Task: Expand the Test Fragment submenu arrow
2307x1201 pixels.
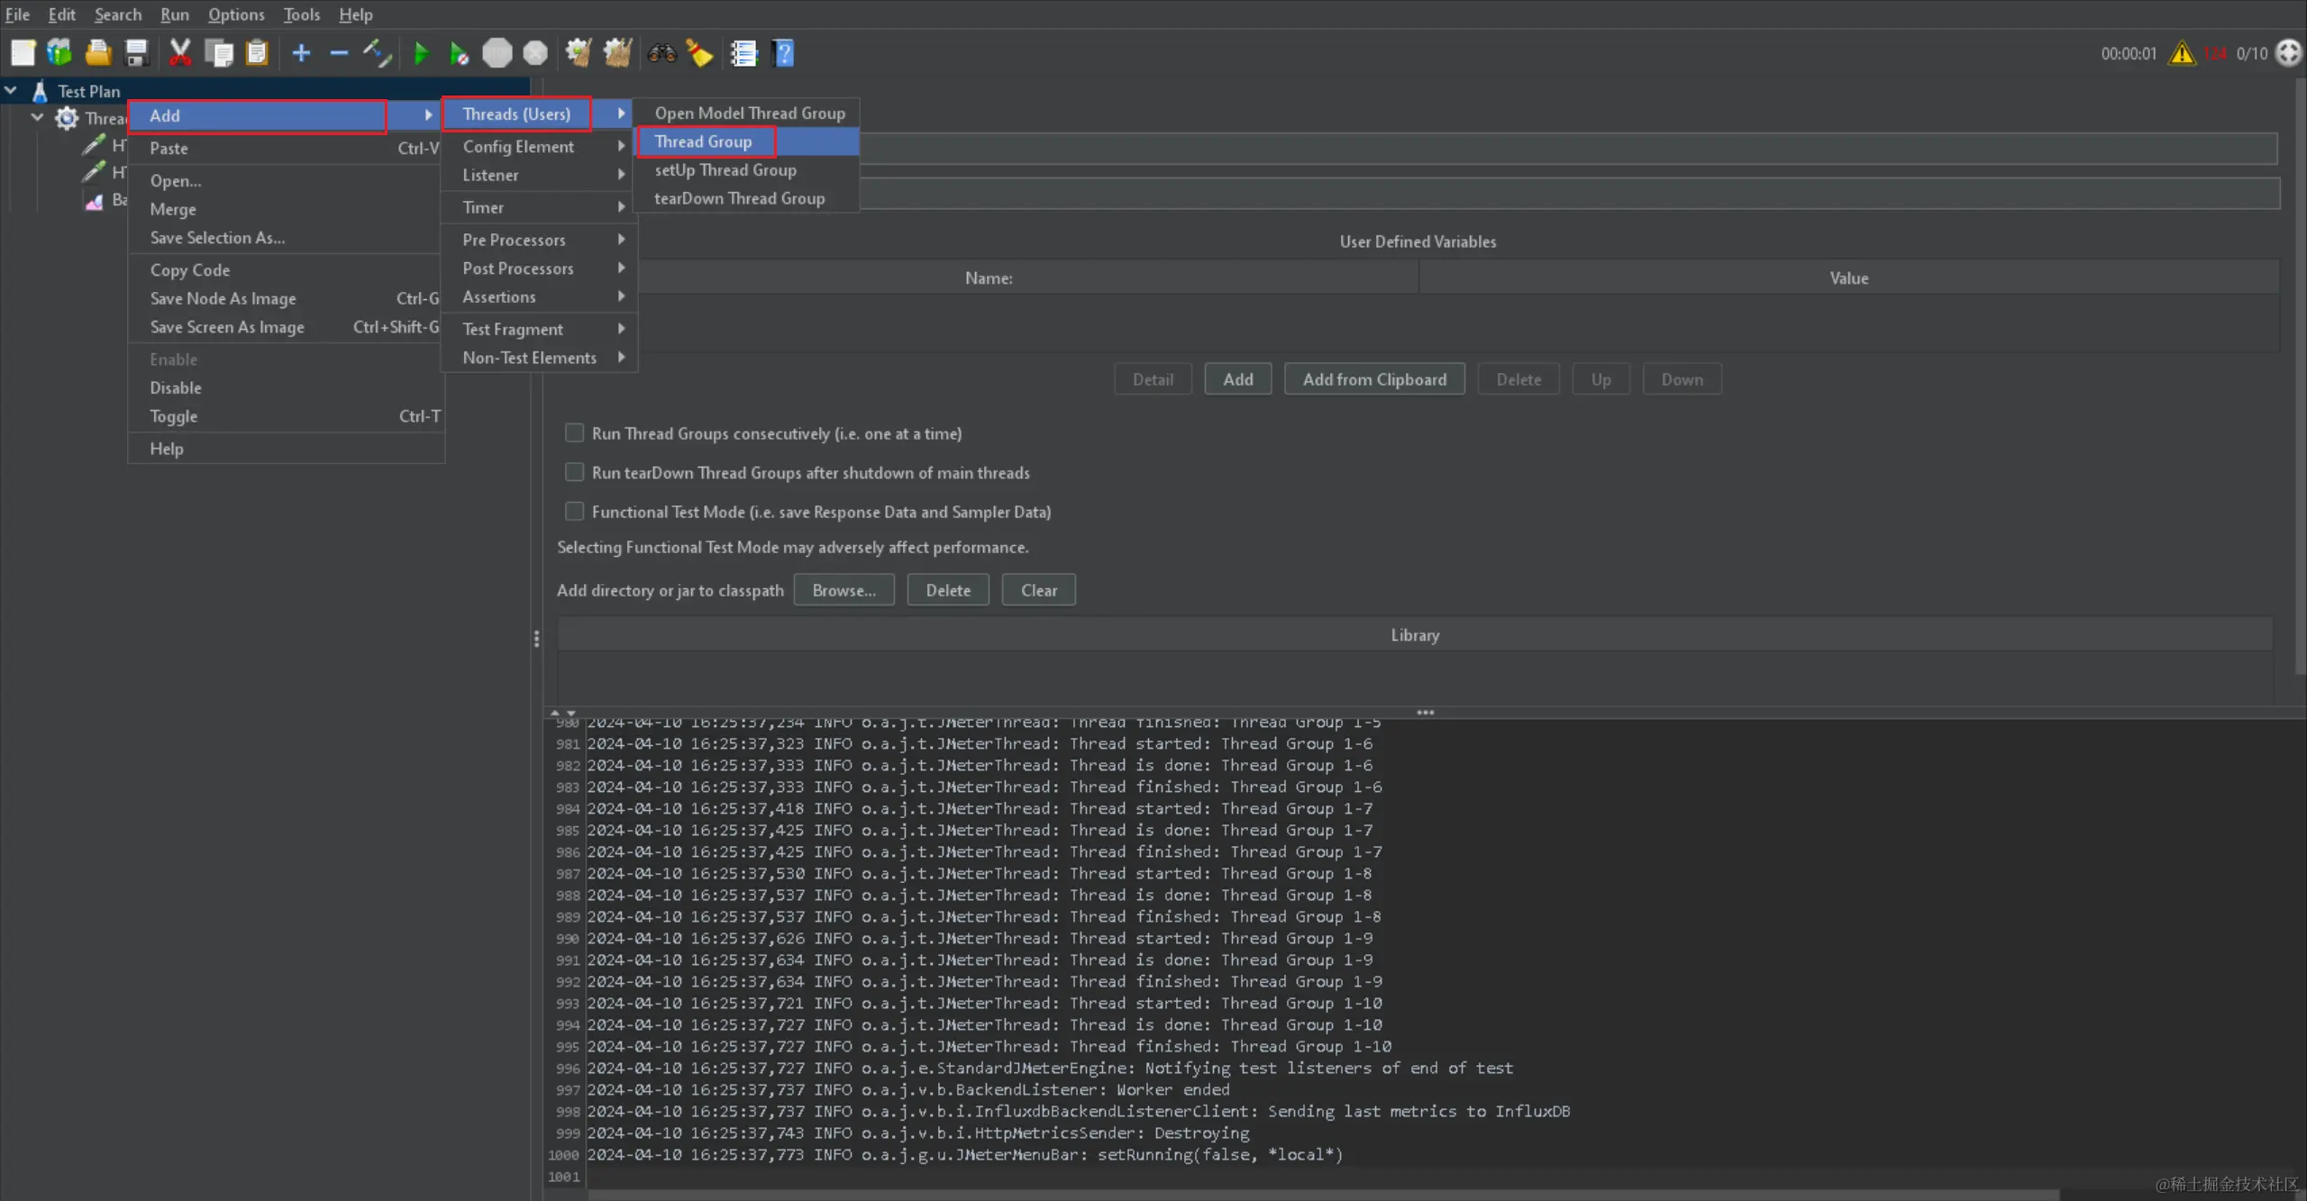Action: coord(621,329)
